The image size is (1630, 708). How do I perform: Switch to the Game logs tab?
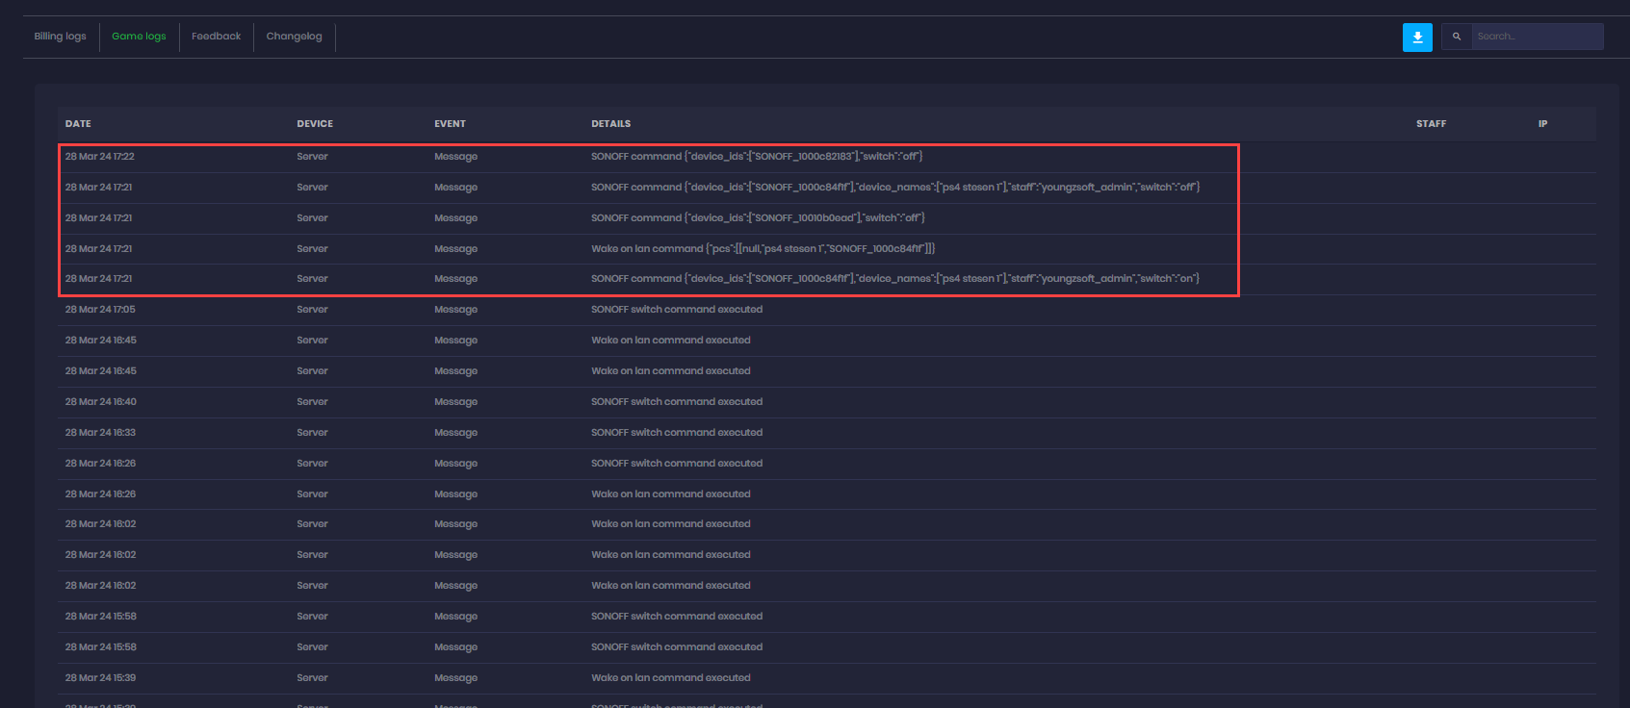pos(139,37)
